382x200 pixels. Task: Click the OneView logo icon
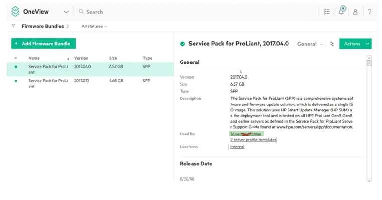[x=15, y=11]
